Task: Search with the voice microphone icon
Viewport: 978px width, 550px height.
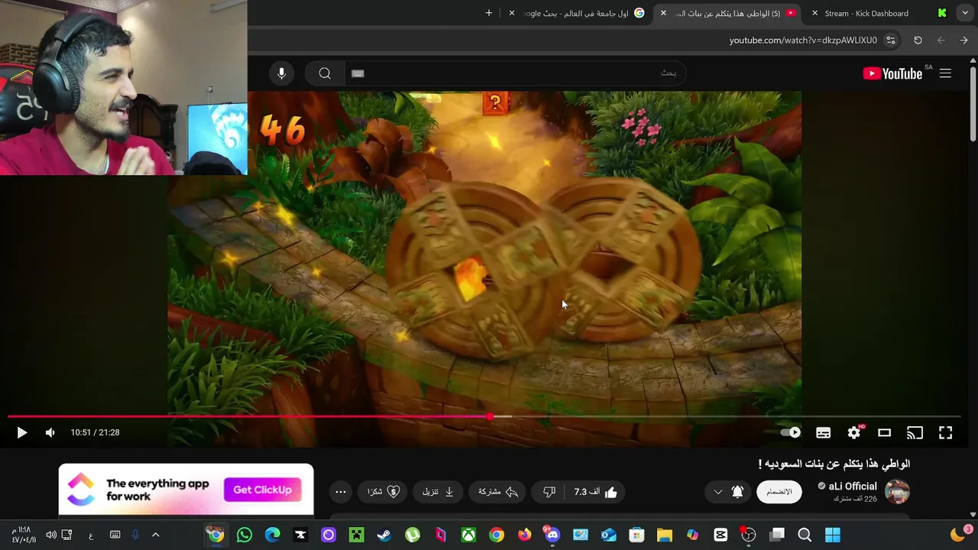Action: click(281, 73)
